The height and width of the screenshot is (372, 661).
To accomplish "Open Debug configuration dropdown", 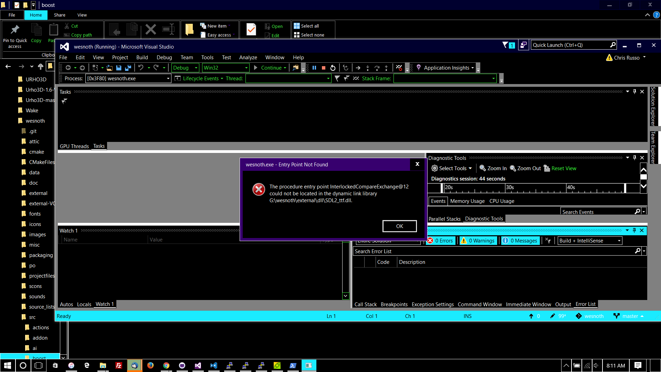I will (185, 68).
